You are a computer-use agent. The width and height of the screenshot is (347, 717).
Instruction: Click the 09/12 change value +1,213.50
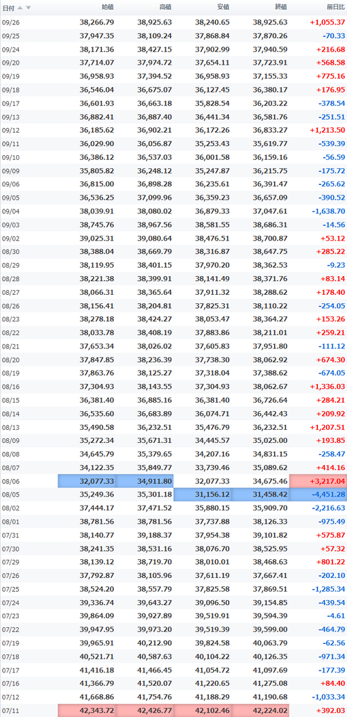tap(328, 130)
